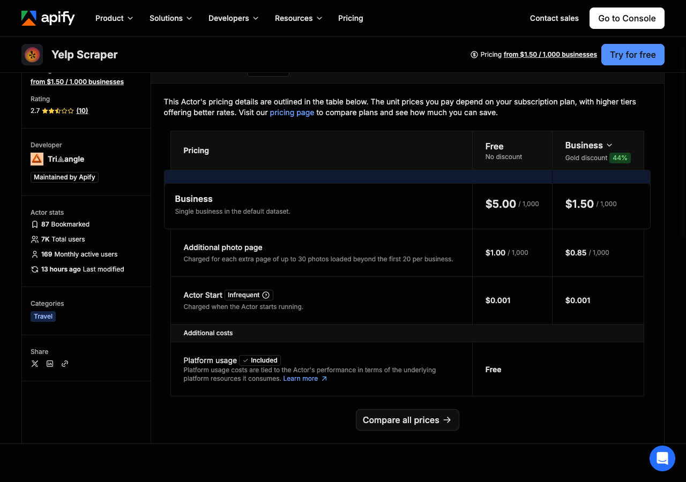Open the Travel category tag

pyautogui.click(x=43, y=317)
